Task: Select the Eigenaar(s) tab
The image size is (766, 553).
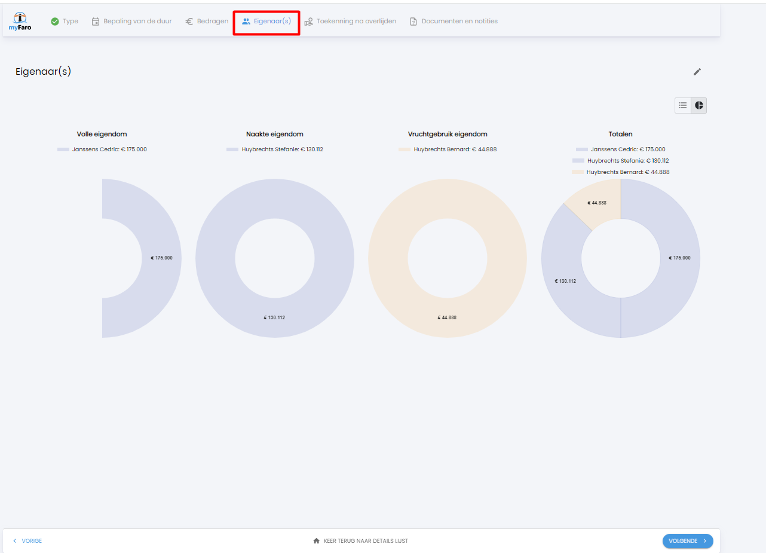Action: click(x=266, y=22)
